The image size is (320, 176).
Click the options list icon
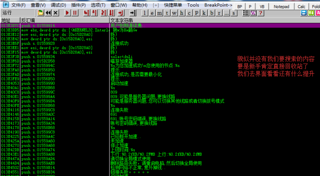point(246,13)
